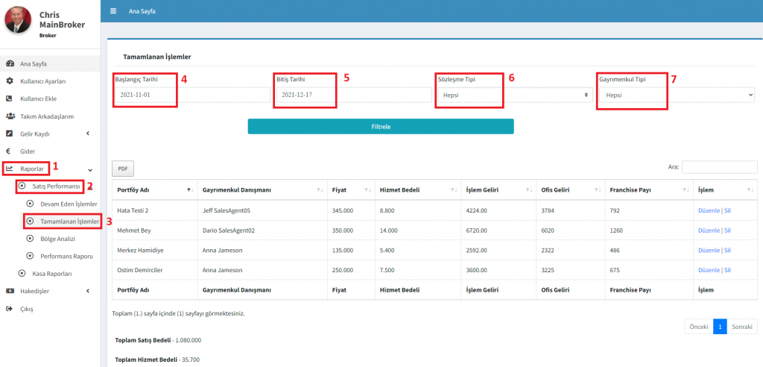Click the Kullanıcı Ekle icon in sidebar

point(9,98)
